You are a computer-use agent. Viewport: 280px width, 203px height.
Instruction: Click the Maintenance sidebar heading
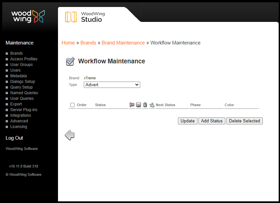(20, 43)
